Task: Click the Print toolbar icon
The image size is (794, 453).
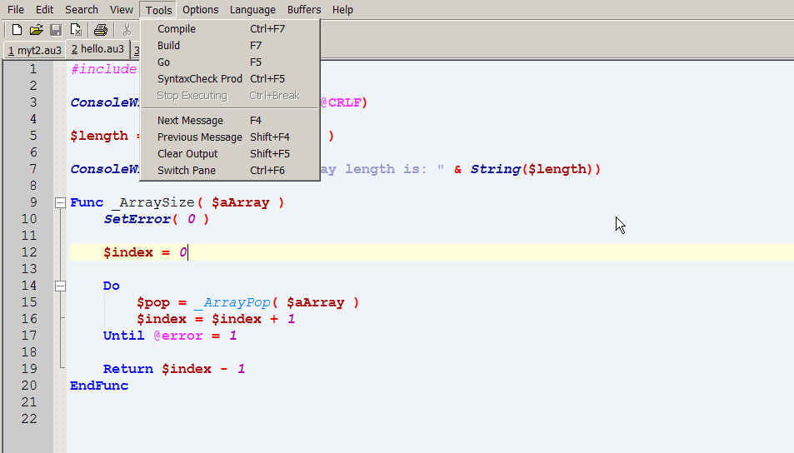Action: click(100, 30)
